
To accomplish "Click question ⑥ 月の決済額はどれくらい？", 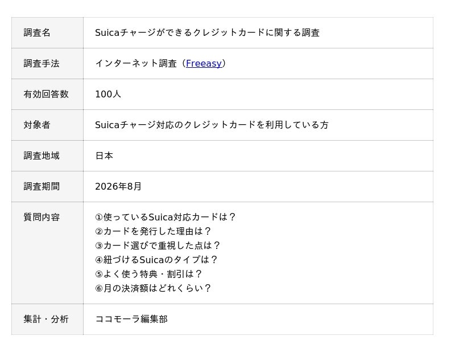I will [x=153, y=288].
